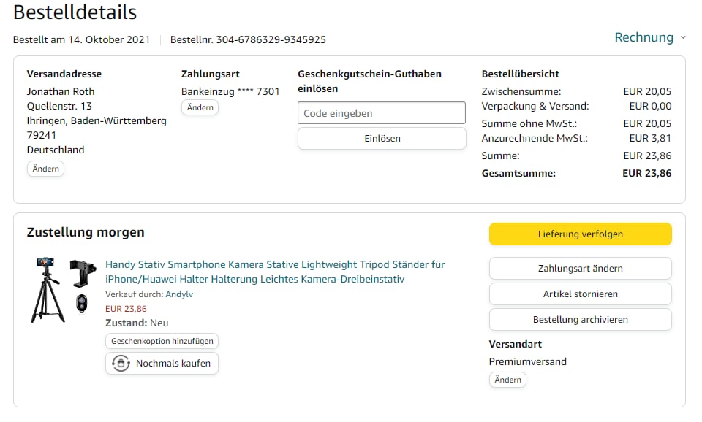The width and height of the screenshot is (702, 422).
Task: Click Ändern under Premiumversand
Action: 507,380
